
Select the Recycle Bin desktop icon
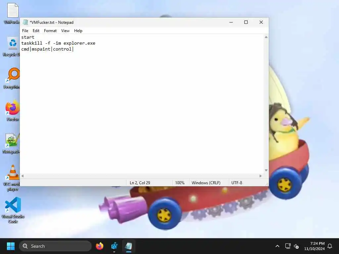click(x=12, y=46)
